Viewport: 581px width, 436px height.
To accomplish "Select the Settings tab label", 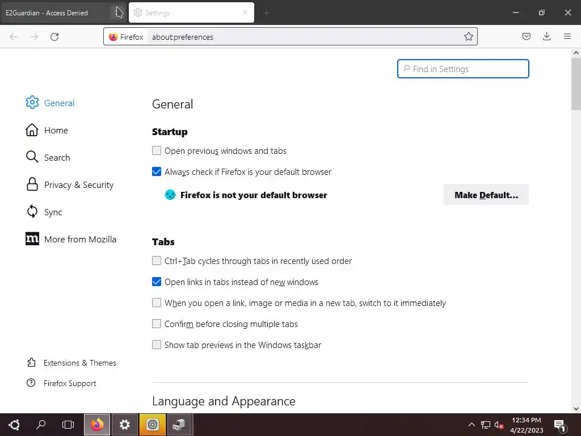I will (158, 12).
